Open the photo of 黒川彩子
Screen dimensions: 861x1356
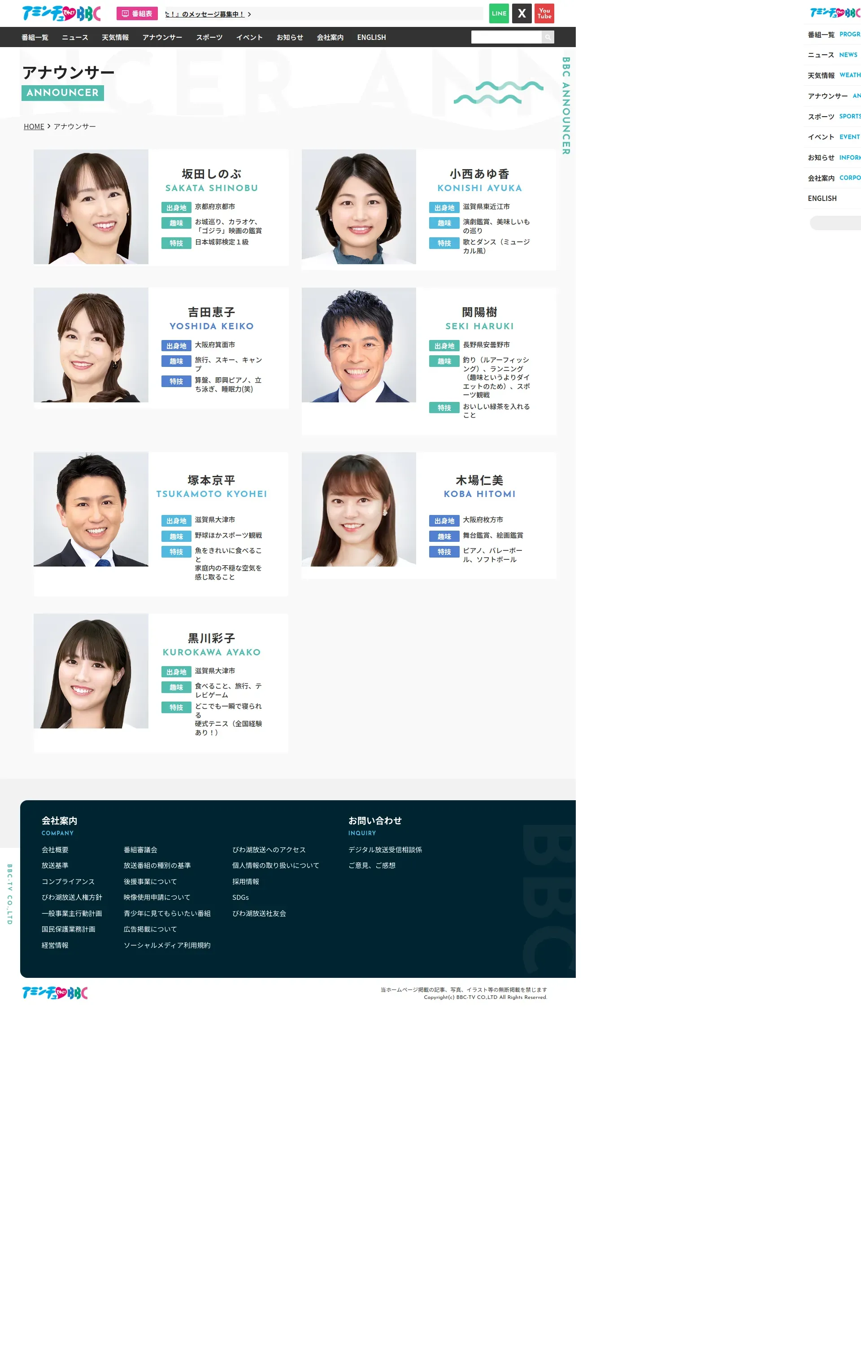(x=91, y=671)
